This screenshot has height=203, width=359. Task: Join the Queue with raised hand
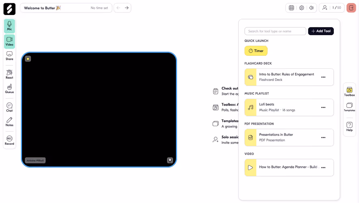pos(9,89)
